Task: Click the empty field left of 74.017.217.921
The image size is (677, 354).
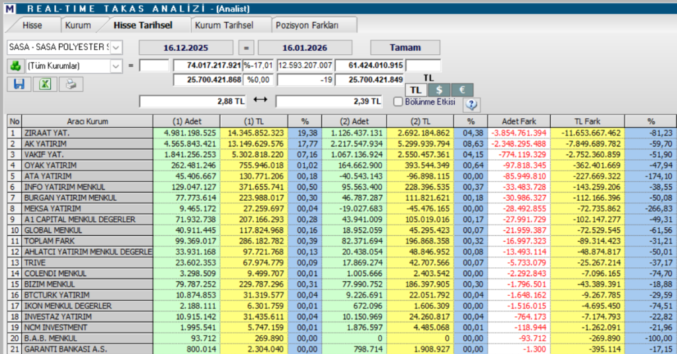Action: (154, 65)
